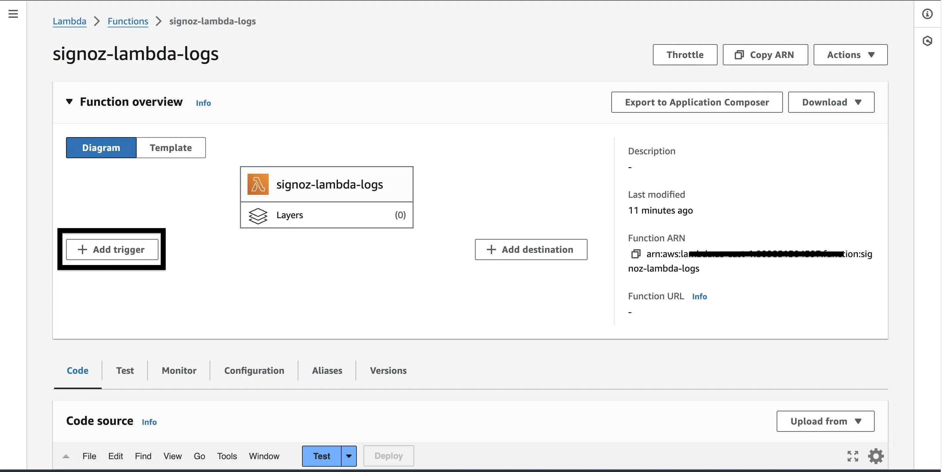This screenshot has height=472, width=942.
Task: Click the '11 minutes ago' text
Action: (x=660, y=211)
